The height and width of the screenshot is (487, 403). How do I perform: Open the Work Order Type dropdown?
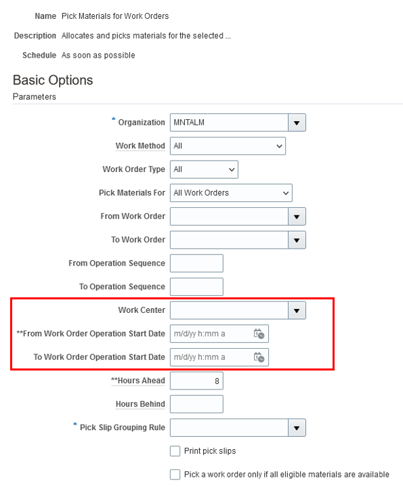(x=204, y=169)
